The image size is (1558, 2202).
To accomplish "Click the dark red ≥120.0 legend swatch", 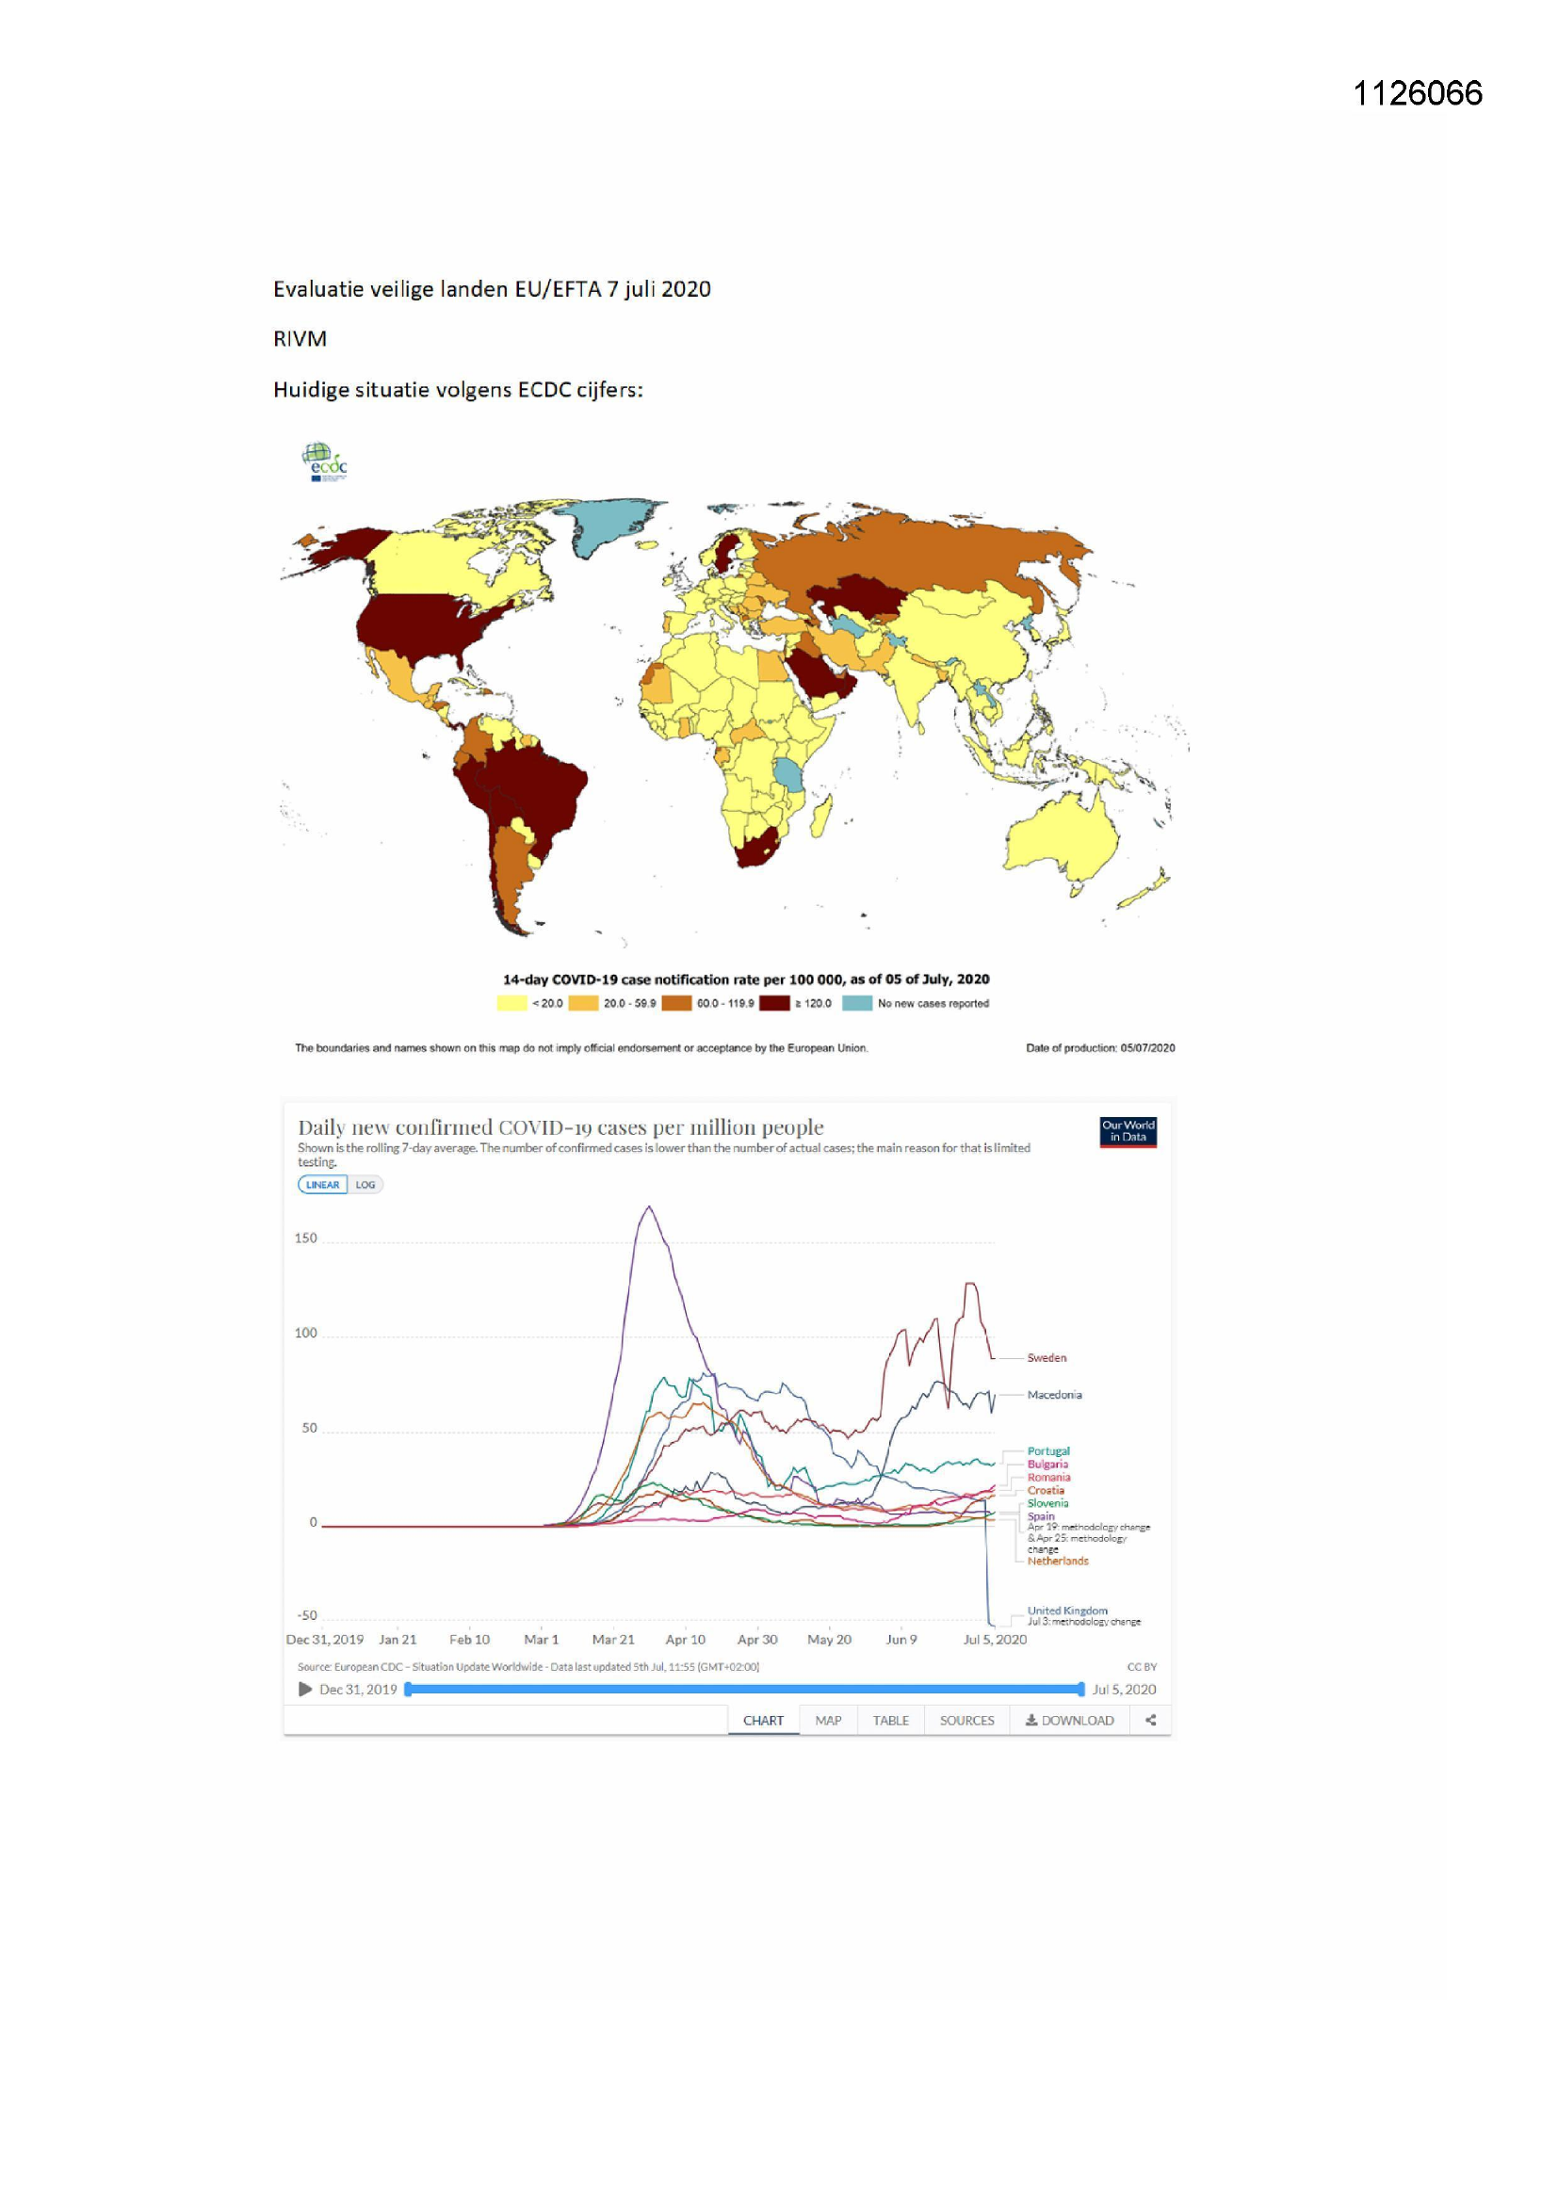I will (x=774, y=1003).
